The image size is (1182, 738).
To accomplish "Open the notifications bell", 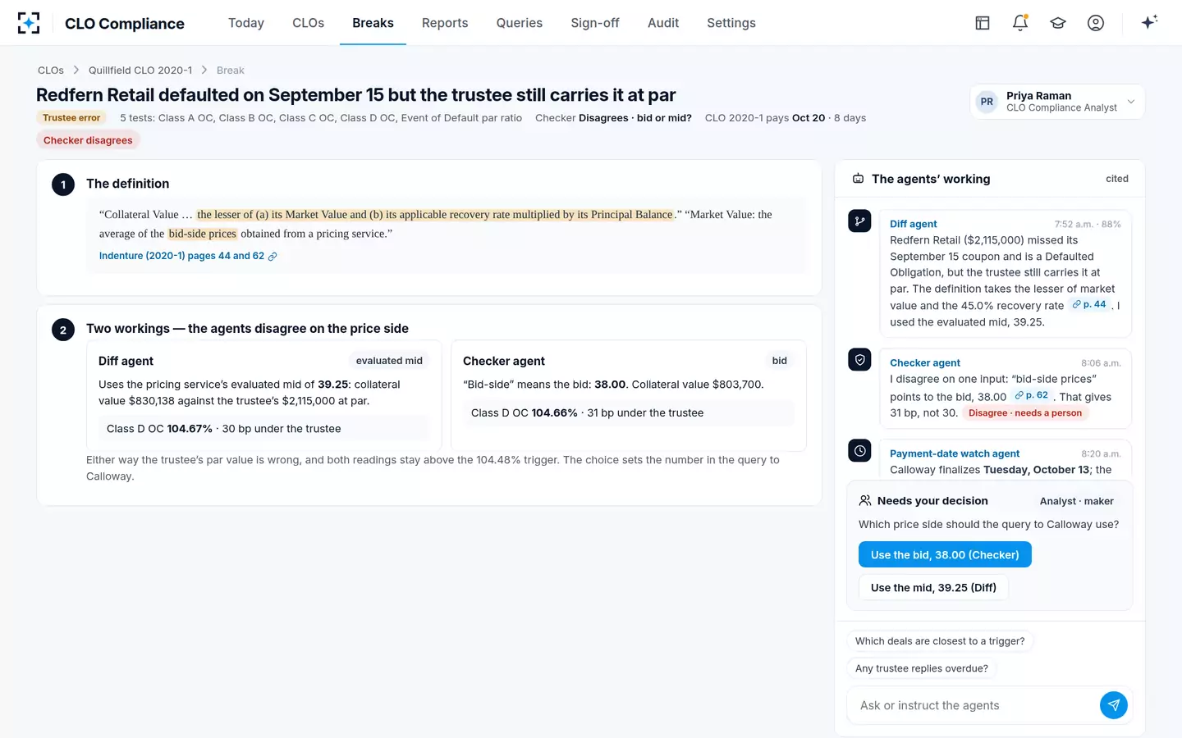I will tap(1020, 23).
